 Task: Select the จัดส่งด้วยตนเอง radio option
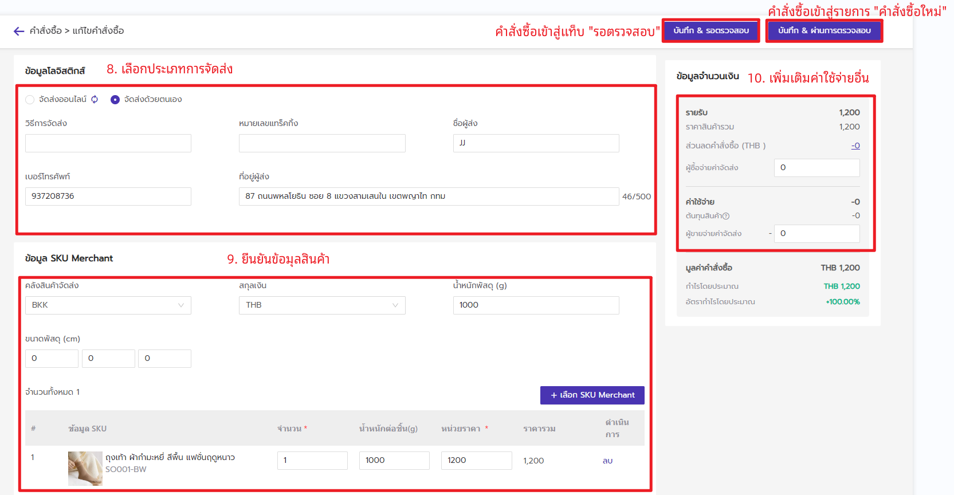[115, 100]
